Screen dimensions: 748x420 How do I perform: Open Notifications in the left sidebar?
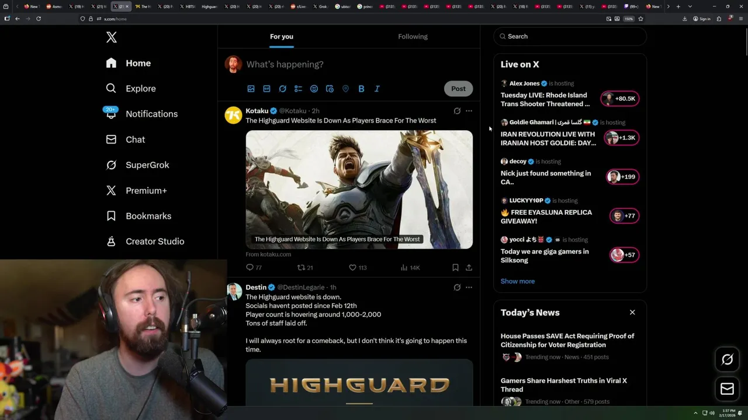pos(142,114)
